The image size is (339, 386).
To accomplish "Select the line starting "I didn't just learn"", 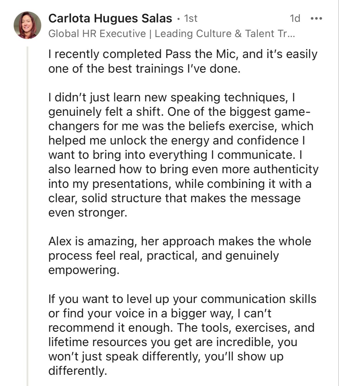I will pyautogui.click(x=172, y=98).
